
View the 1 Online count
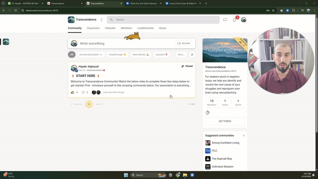coord(225,103)
